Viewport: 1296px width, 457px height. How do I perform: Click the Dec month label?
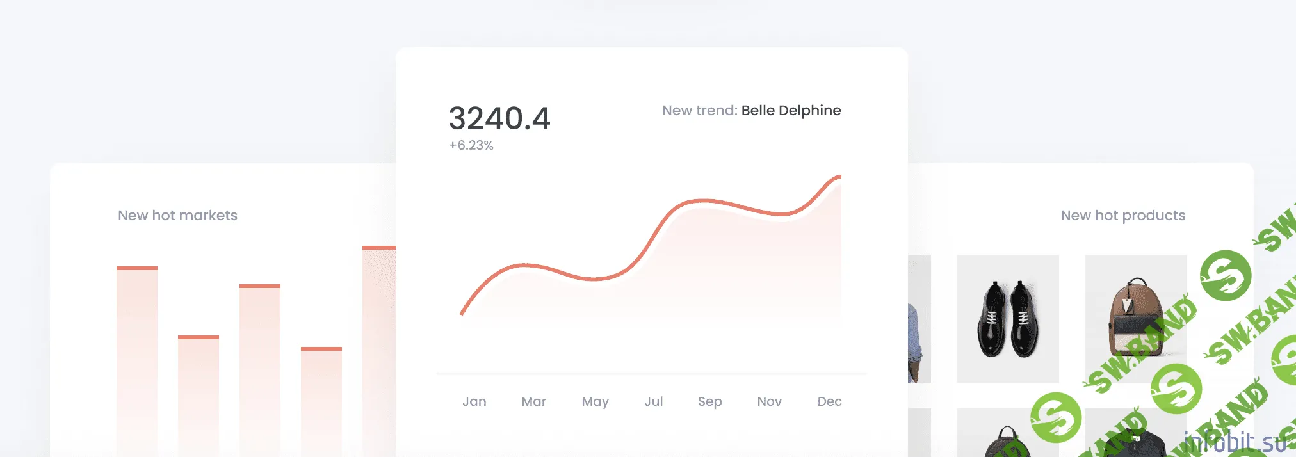(829, 401)
